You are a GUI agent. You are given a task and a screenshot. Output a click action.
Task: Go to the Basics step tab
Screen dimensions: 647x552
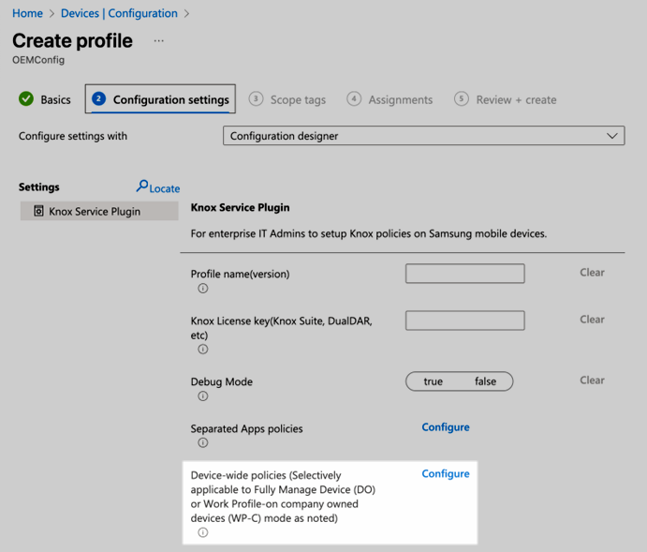click(45, 99)
